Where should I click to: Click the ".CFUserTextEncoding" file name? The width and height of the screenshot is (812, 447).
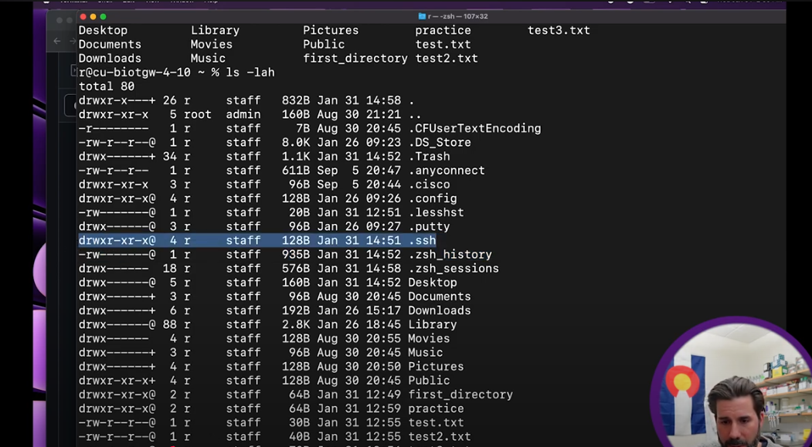pos(474,128)
